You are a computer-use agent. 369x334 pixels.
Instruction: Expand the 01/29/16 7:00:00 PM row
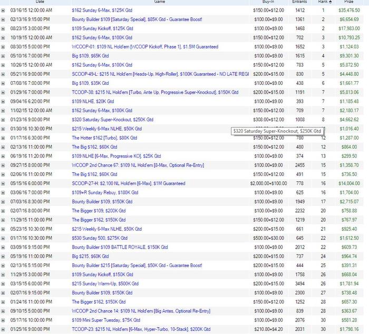click(x=3, y=92)
